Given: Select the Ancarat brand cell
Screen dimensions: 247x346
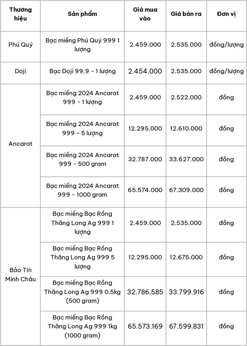Looking at the screenshot, I should pyautogui.click(x=20, y=144).
